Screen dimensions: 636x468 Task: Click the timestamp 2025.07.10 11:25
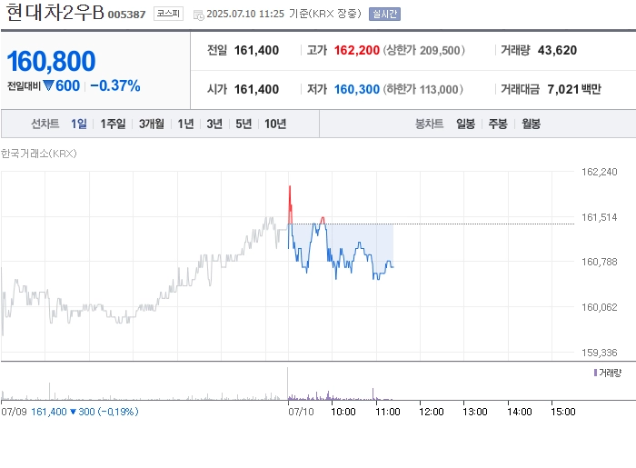point(245,14)
